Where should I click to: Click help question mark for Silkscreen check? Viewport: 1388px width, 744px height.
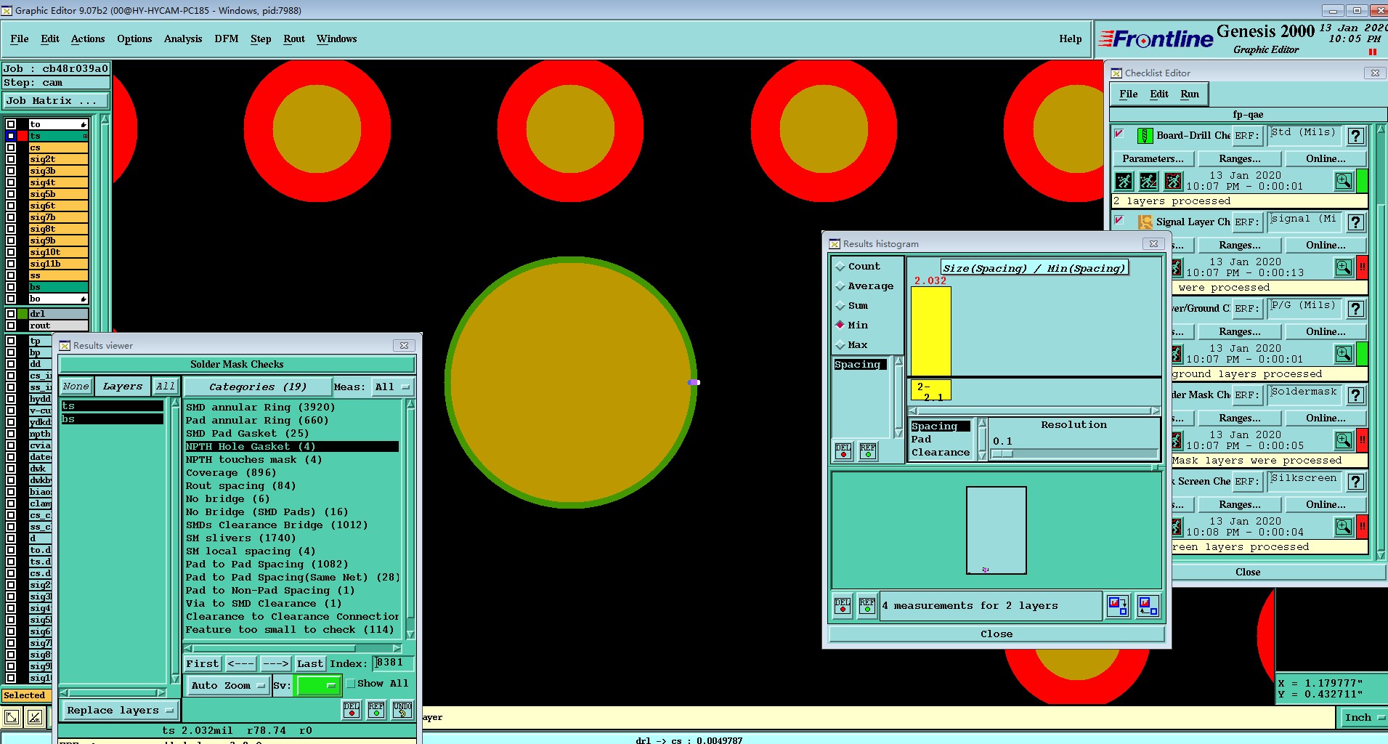[1355, 482]
